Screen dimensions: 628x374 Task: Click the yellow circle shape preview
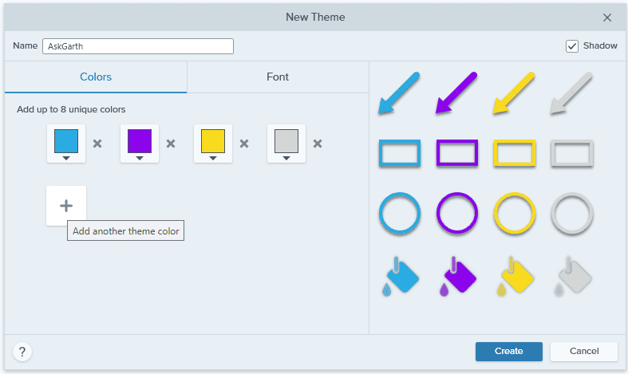pos(514,213)
